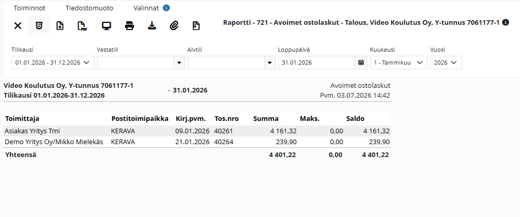Open the Tiedostomuoto menu
This screenshot has width=520, height=217.
(89, 8)
